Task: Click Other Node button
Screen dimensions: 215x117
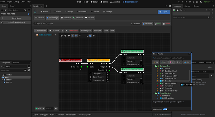Action: pyautogui.click(x=16, y=18)
